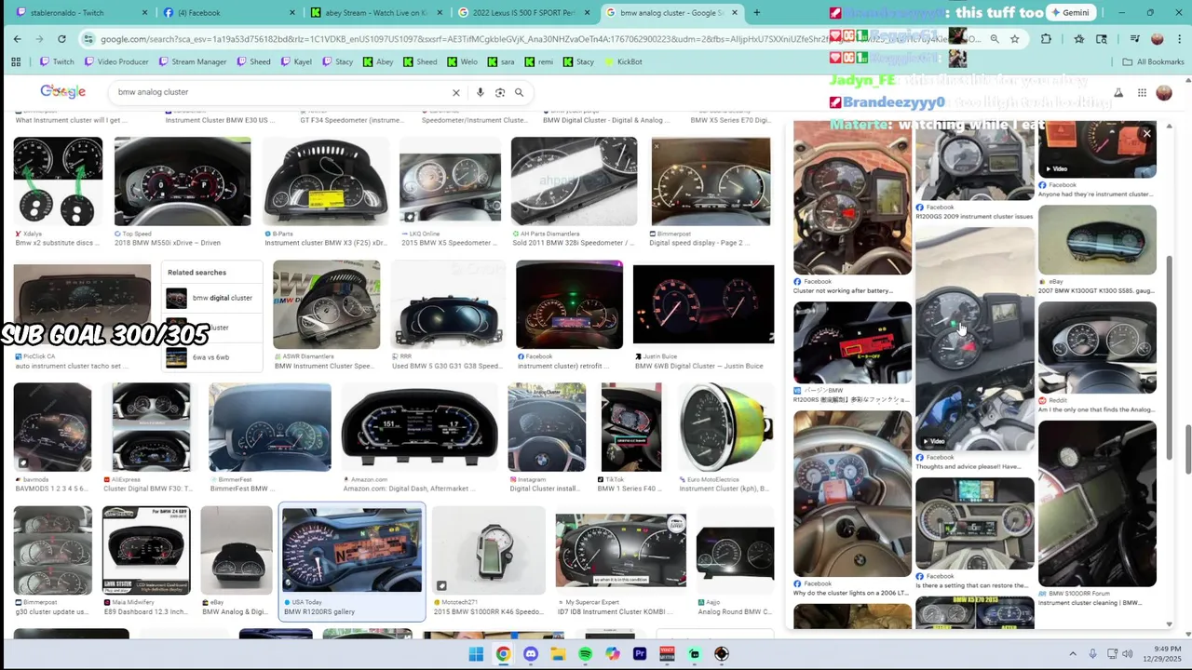
Task: Show hidden system tray icons
Action: pos(1072,654)
